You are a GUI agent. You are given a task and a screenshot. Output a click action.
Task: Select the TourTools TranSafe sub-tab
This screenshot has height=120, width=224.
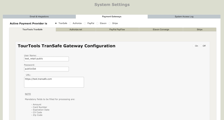(32, 29)
